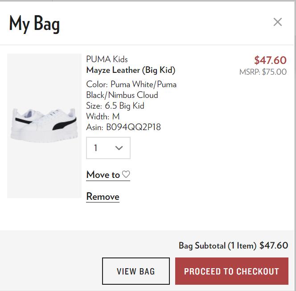Click the PUMA Kids brand name
Screen dimensions: 296x291
tap(107, 59)
